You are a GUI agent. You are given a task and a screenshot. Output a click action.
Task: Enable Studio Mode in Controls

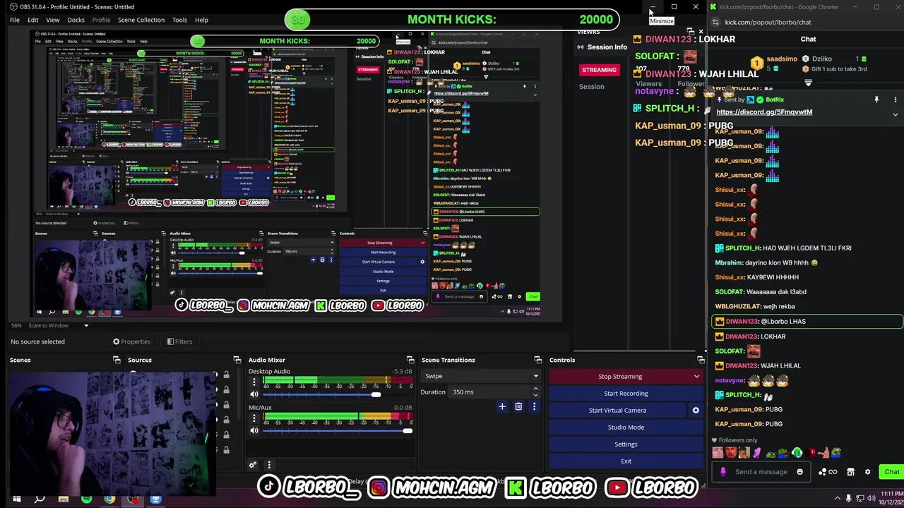(626, 427)
